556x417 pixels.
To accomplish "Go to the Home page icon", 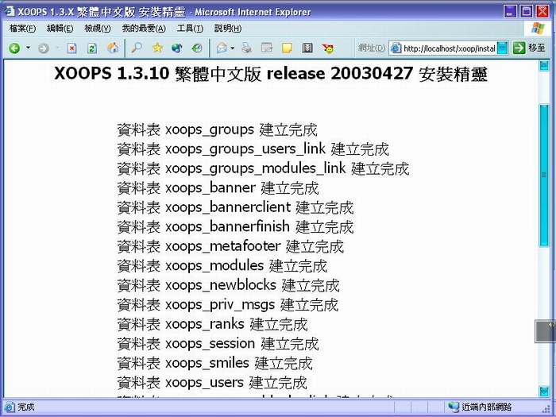I will coord(112,48).
